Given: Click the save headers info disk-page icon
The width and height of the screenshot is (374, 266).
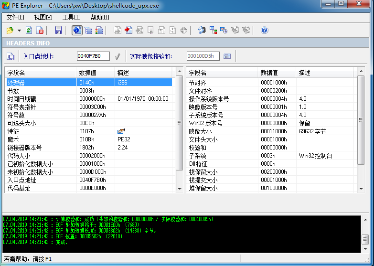Looking at the screenshot, I should point(10,56).
